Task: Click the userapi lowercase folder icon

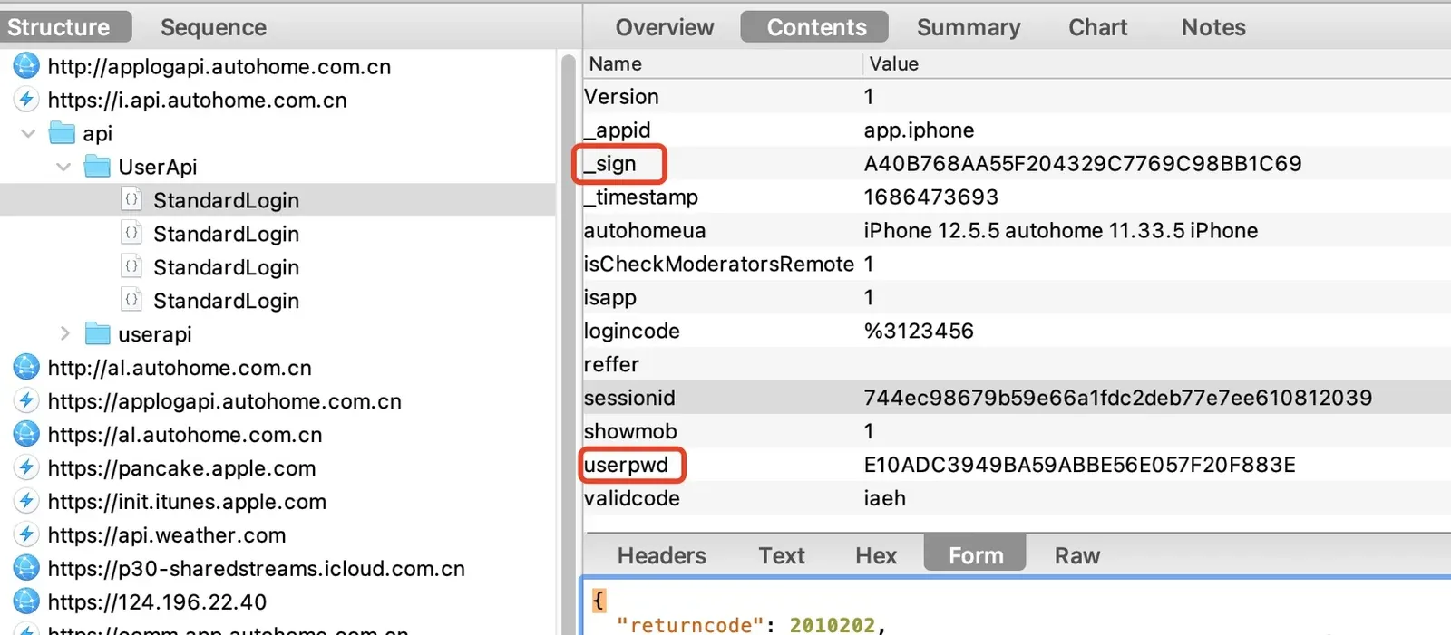Action: [x=97, y=334]
